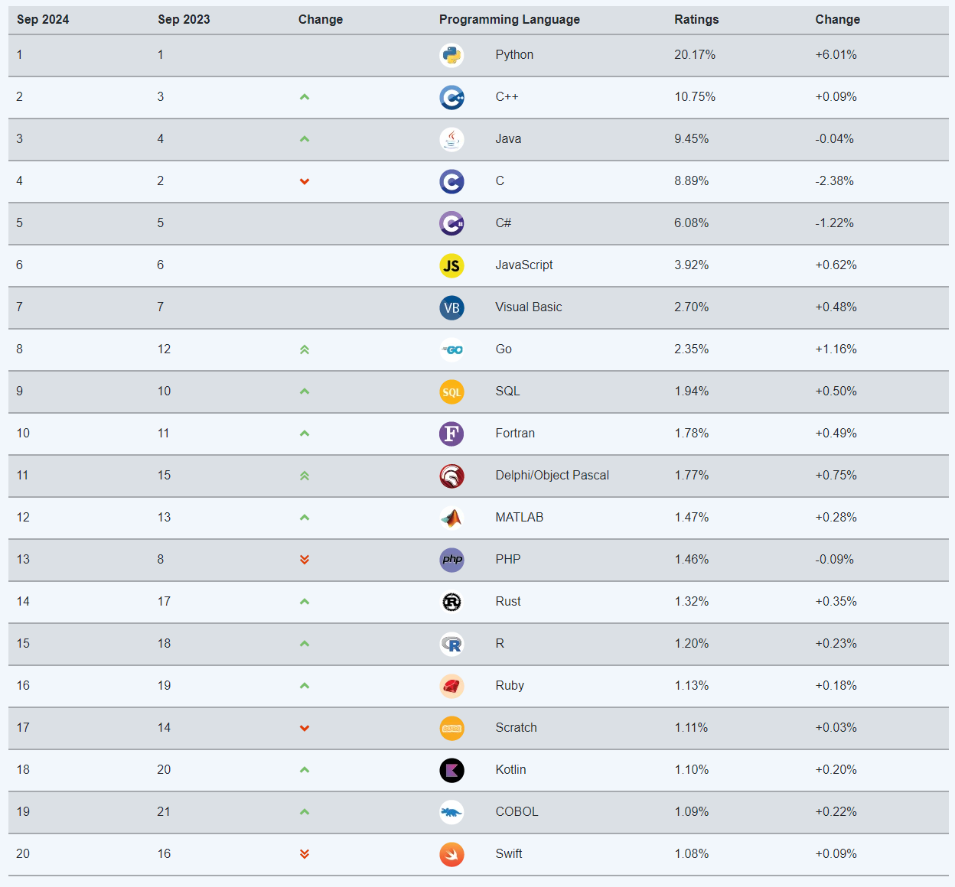Screen dimensions: 955x887
Task: Click the purple Fortran F icon
Action: click(x=451, y=434)
